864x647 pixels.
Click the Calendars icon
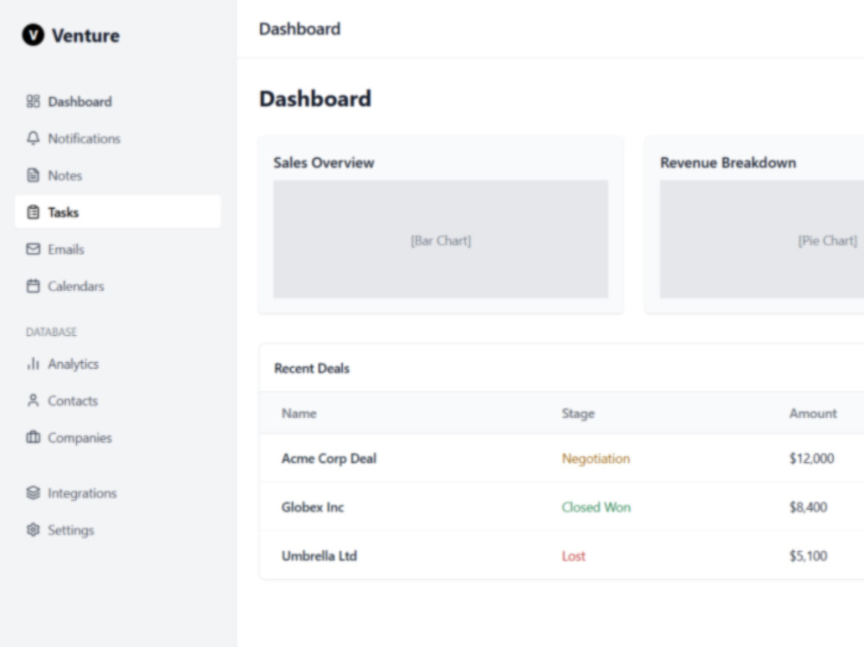[x=33, y=286]
